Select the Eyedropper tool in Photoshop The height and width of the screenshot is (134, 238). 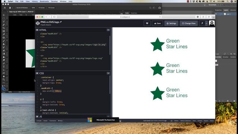[x=4, y=34]
